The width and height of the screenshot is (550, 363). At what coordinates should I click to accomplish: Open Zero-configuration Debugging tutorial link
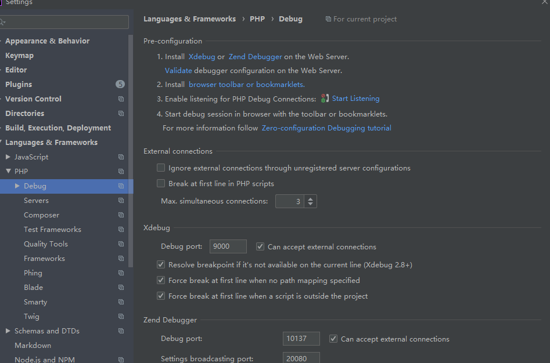pyautogui.click(x=326, y=128)
